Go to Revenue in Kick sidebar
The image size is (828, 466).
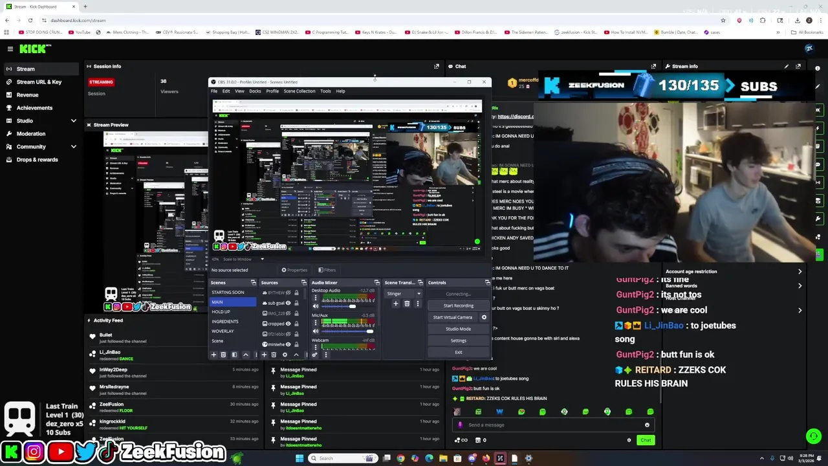pos(27,94)
